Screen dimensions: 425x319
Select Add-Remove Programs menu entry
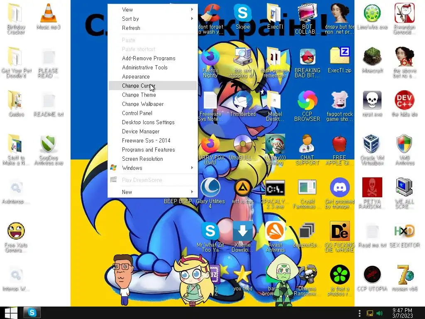pos(153,58)
